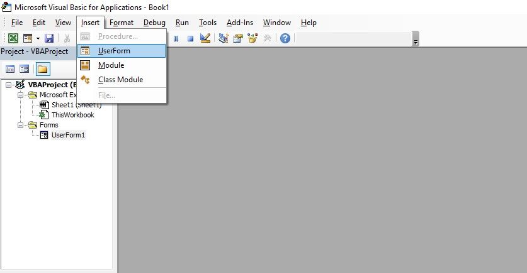Open the Properties Window toolbar icon
The image size is (527, 273).
[x=238, y=38]
